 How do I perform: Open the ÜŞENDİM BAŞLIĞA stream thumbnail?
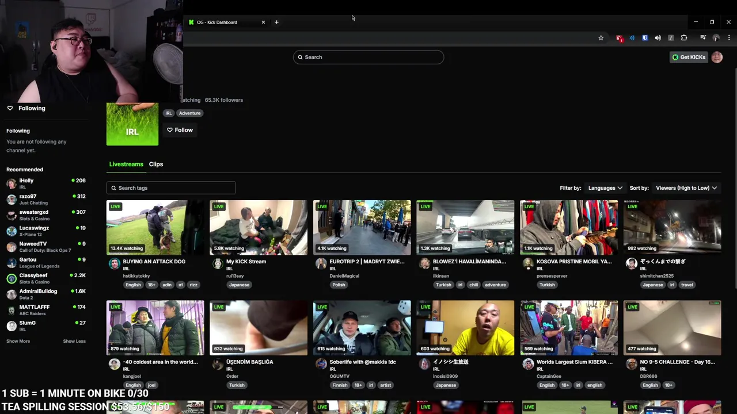click(x=259, y=328)
